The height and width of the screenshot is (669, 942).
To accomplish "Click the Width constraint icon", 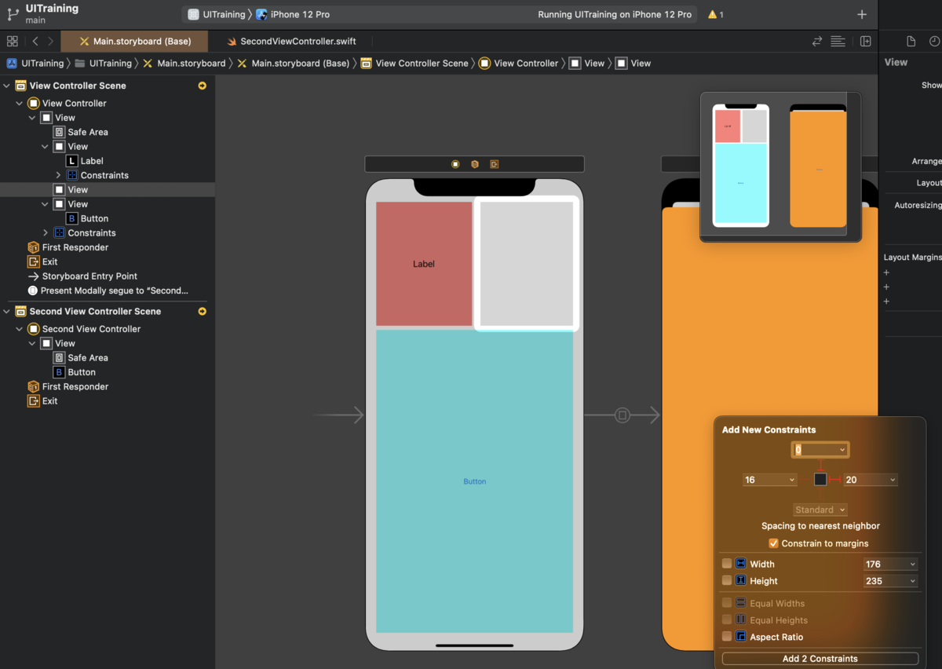I will 740,564.
